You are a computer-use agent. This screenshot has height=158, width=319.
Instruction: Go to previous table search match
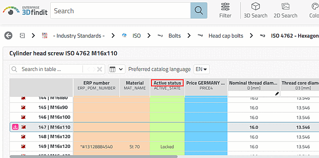[88, 69]
